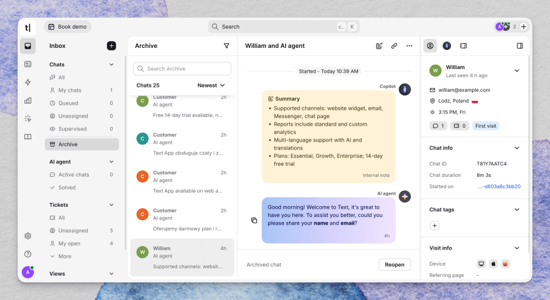Open the Newest sort dropdown
The image size is (550, 300).
click(x=211, y=86)
